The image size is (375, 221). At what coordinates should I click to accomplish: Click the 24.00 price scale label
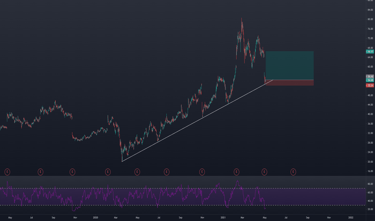(x=370, y=152)
